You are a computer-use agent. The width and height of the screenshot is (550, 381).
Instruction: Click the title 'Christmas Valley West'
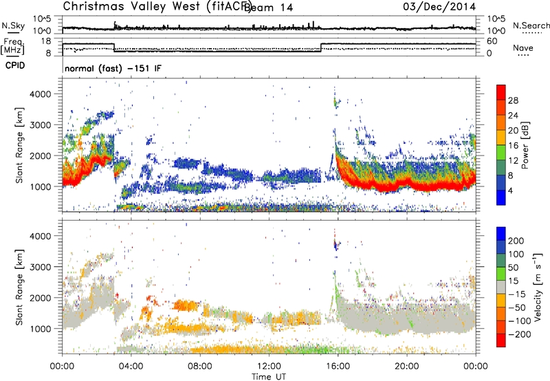[x=133, y=6]
